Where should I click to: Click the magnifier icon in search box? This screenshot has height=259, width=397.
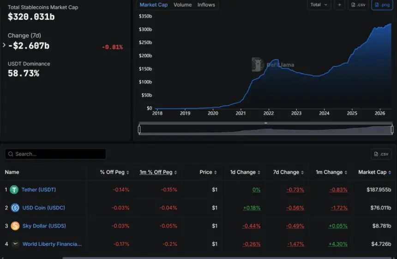[x=11, y=154]
